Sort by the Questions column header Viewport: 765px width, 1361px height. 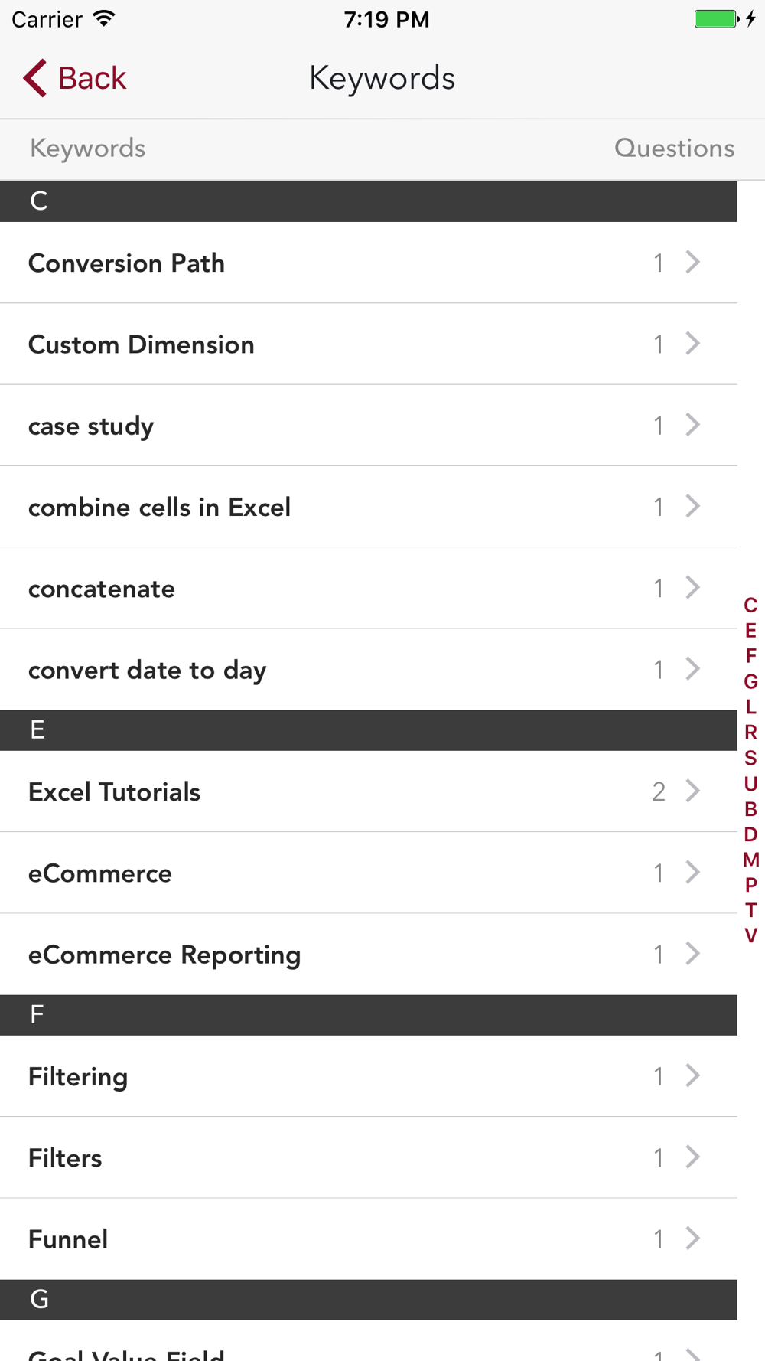674,148
